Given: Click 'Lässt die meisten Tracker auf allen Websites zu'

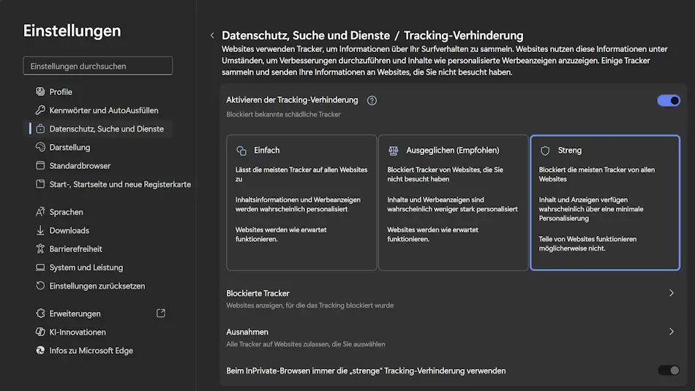Looking at the screenshot, I should click(x=301, y=174).
